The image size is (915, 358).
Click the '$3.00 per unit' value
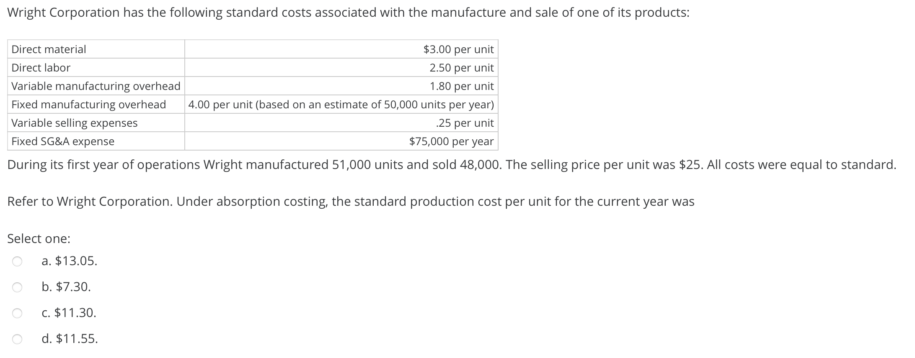click(458, 49)
